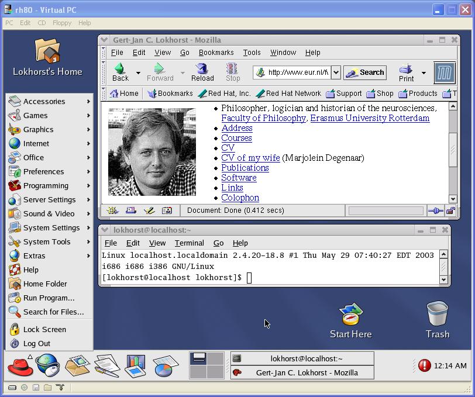The width and height of the screenshot is (475, 397).
Task: Click the security lock icon in Mozilla
Action: pyautogui.click(x=451, y=210)
